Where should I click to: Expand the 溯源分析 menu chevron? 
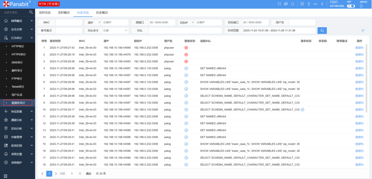32,120
